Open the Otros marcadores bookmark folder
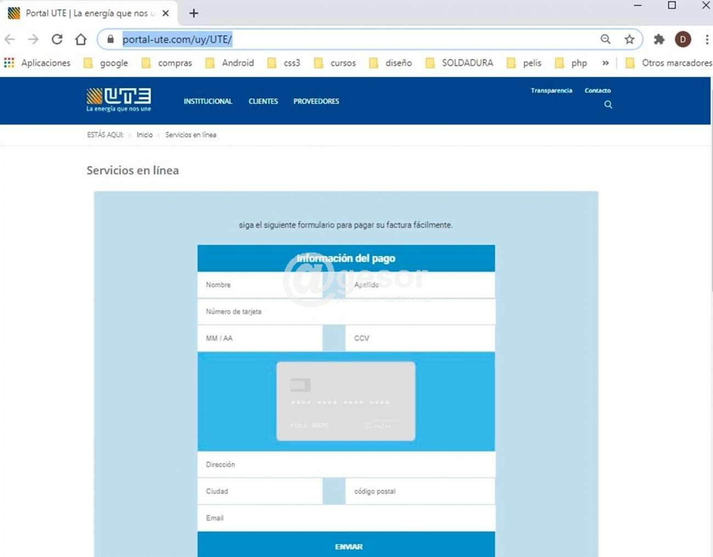 [x=669, y=63]
